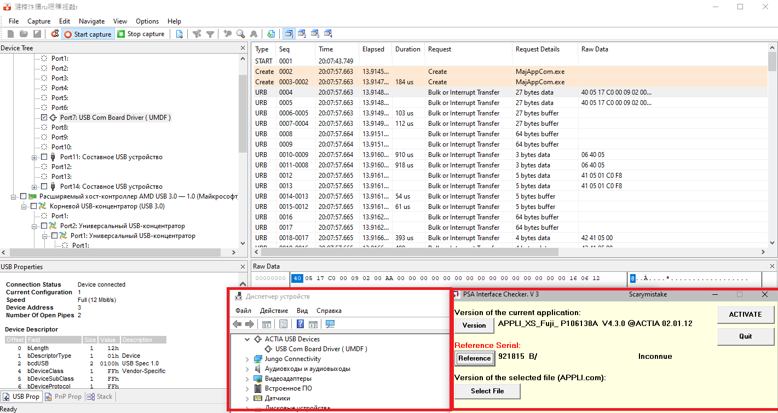This screenshot has height=413, width=778.
Task: Click the Start capture button
Action: [88, 34]
